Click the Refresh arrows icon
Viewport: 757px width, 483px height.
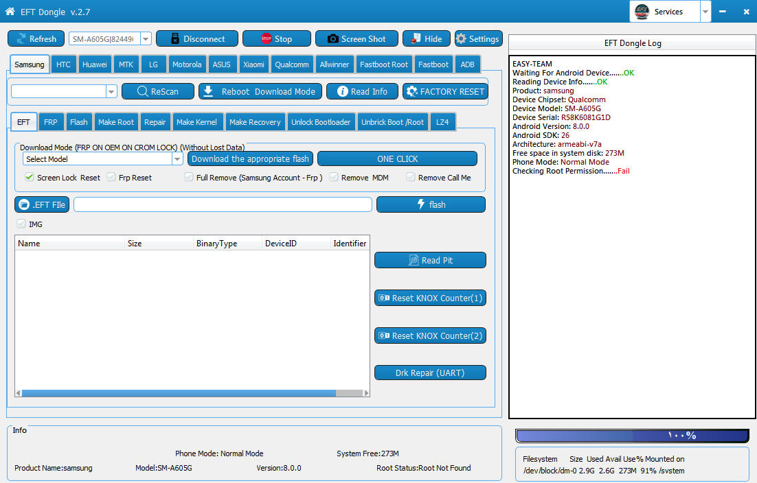[x=21, y=38]
